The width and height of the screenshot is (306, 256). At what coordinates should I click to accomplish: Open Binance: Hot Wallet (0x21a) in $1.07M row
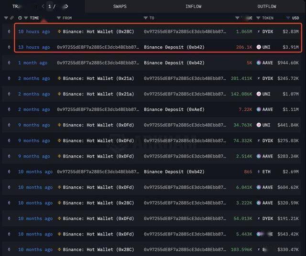pos(98,94)
